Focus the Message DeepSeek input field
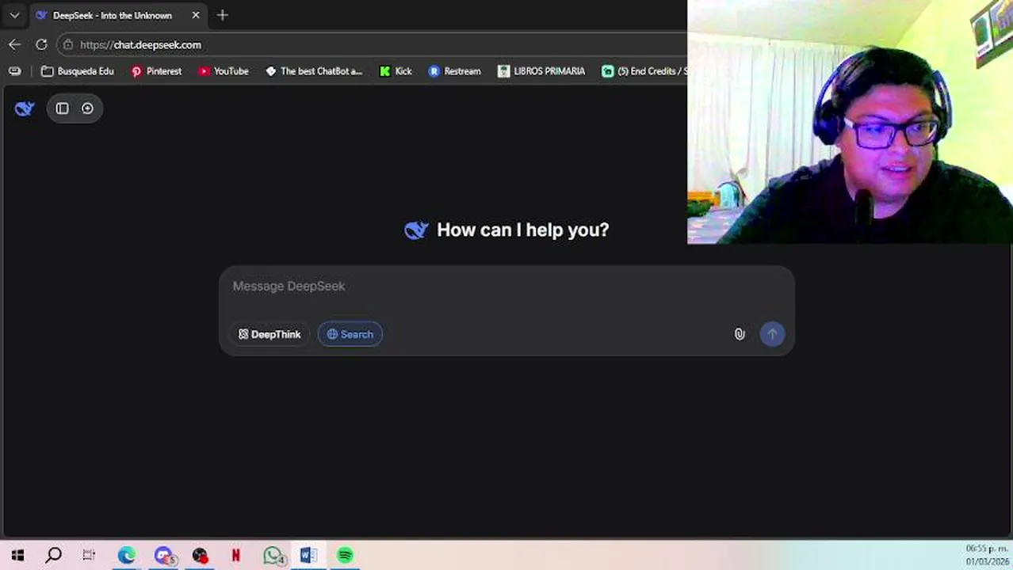The image size is (1013, 570). [x=506, y=287]
